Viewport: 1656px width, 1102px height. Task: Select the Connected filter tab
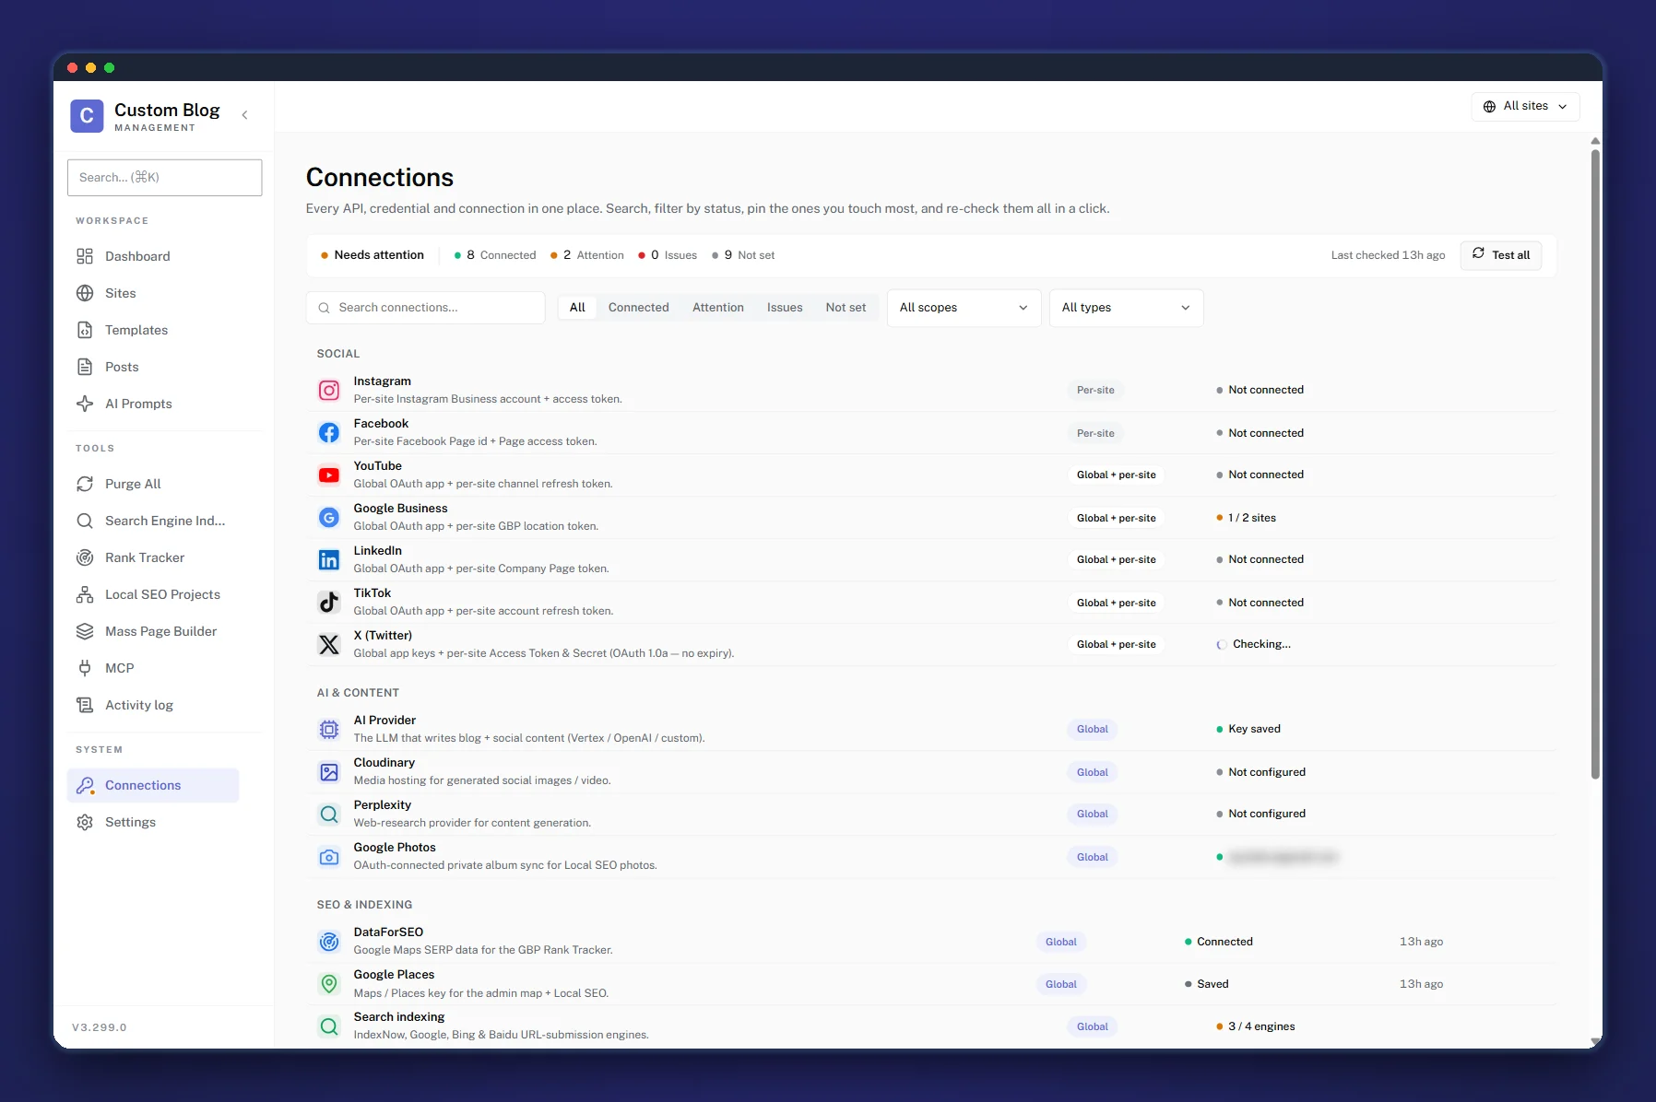coord(638,308)
